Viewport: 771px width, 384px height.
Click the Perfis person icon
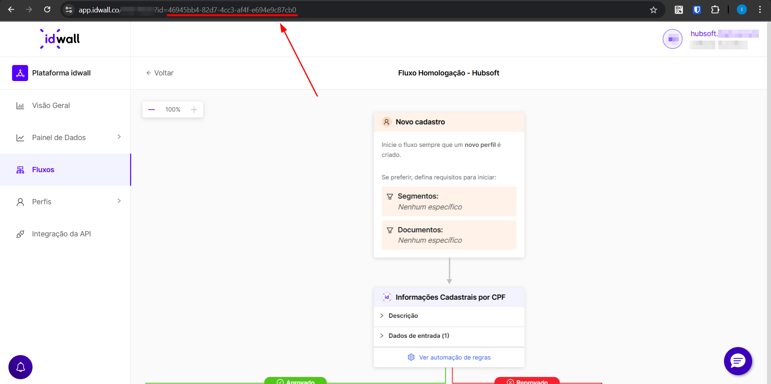[20, 202]
